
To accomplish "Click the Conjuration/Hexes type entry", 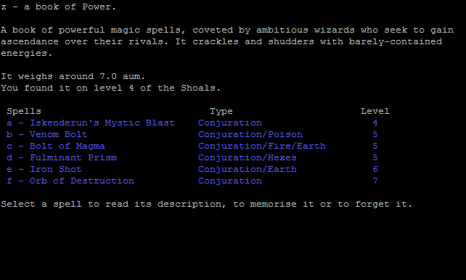I will 248,157.
